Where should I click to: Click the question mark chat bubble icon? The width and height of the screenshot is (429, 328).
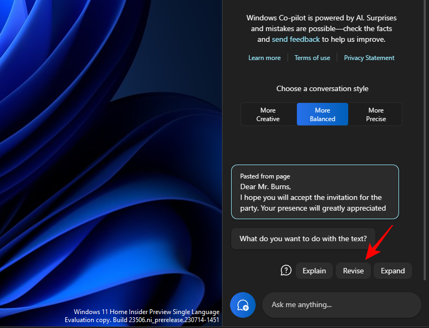point(286,270)
